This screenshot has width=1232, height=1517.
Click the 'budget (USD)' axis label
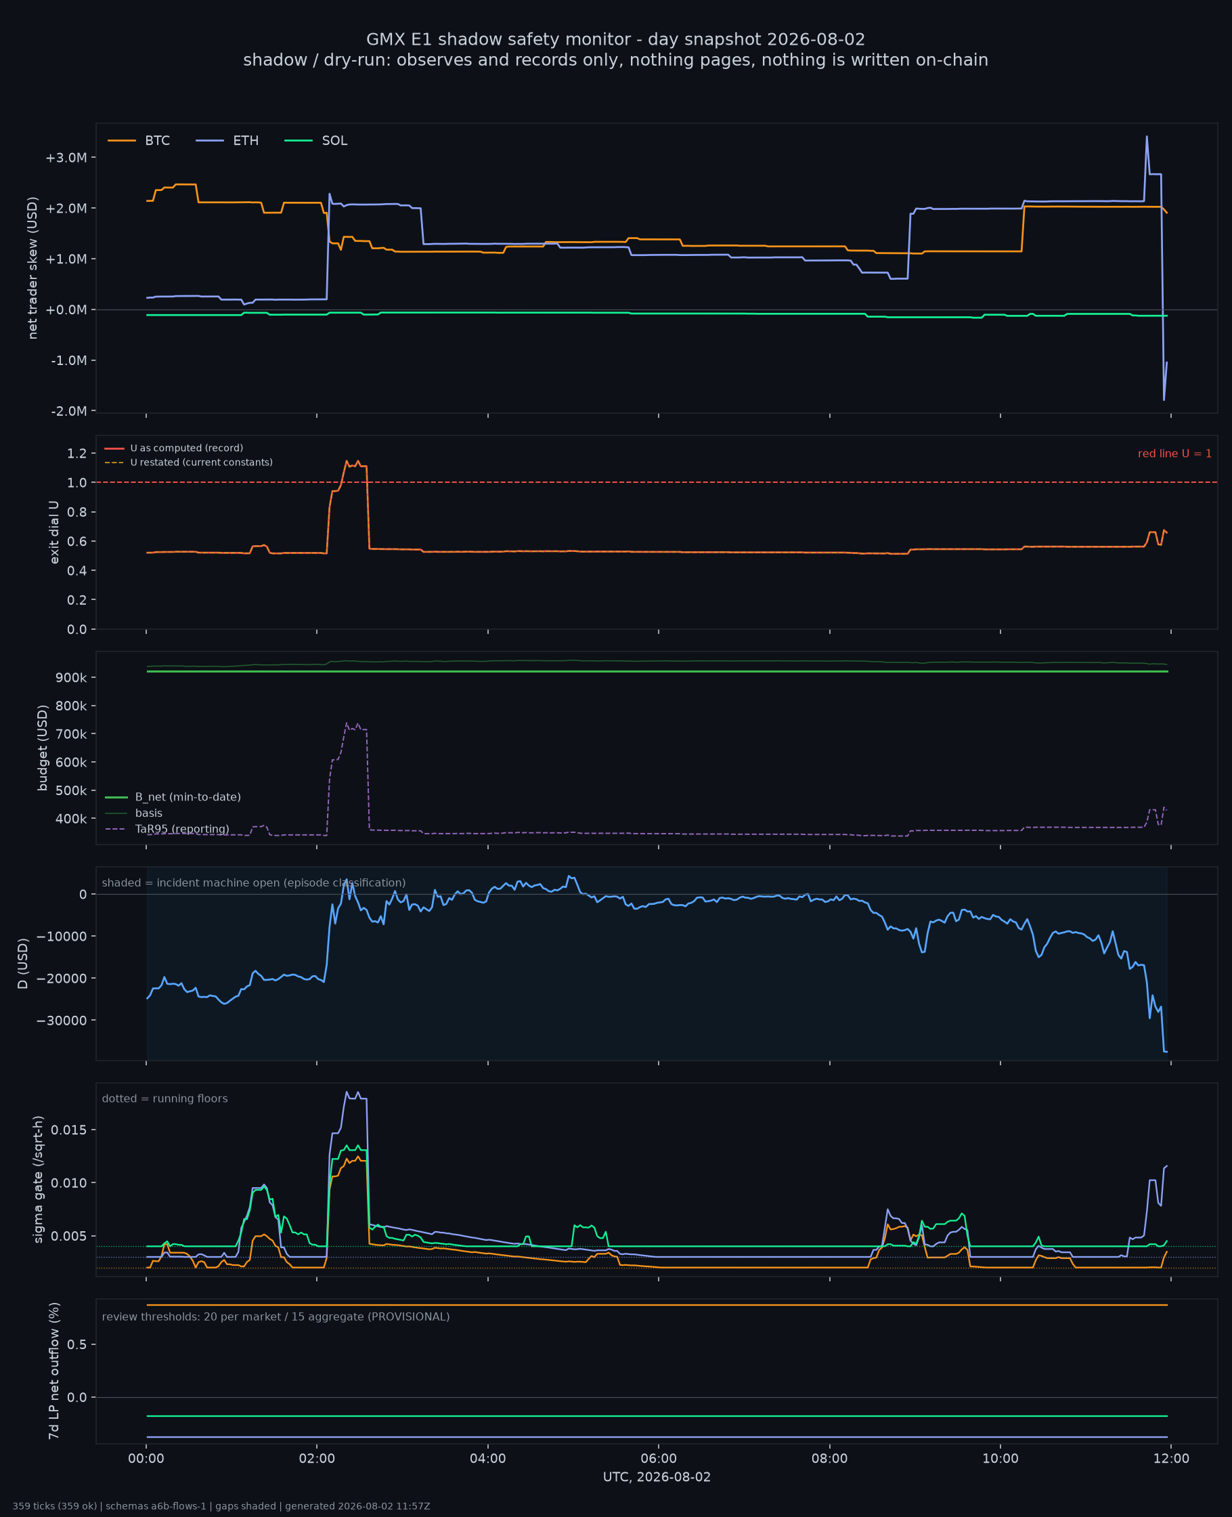pyautogui.click(x=43, y=748)
